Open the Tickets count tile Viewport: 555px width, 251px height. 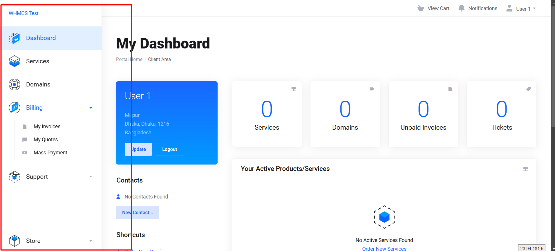(502, 114)
